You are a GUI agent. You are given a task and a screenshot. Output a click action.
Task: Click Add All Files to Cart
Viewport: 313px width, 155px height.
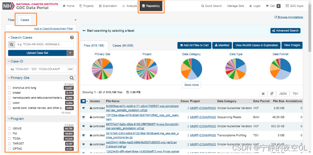click(x=194, y=45)
